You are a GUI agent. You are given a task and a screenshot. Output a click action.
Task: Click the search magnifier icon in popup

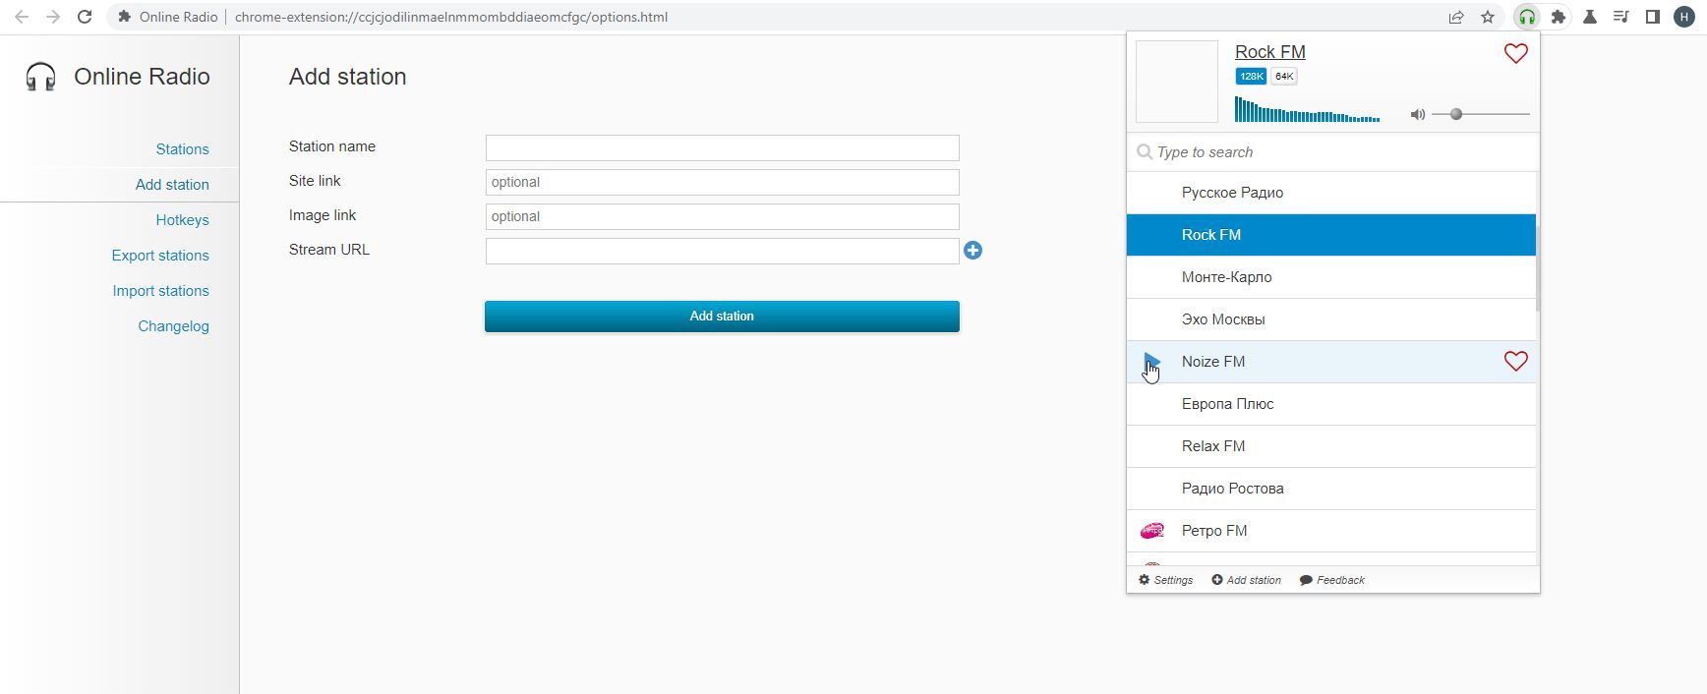(x=1145, y=152)
